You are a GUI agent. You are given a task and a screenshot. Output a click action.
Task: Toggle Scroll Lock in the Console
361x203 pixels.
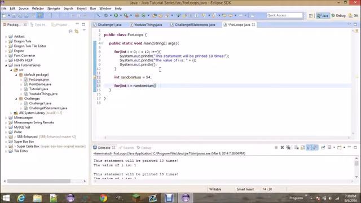(x=302, y=148)
